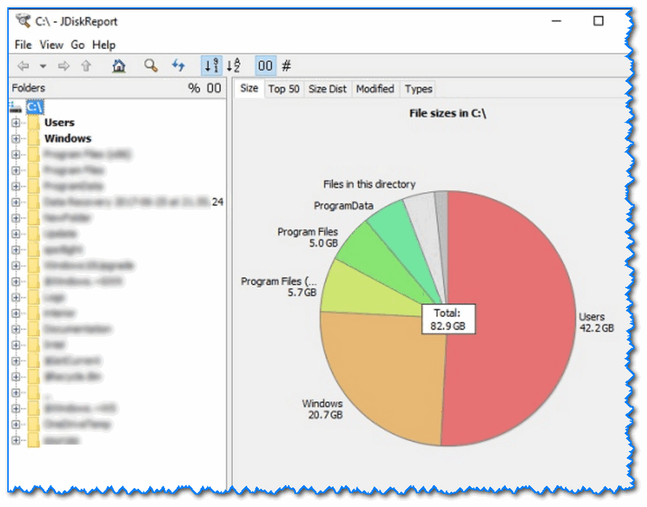Open the View menu

(x=51, y=45)
